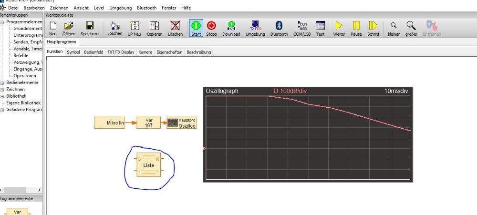Zoom in with größer

click(x=411, y=29)
